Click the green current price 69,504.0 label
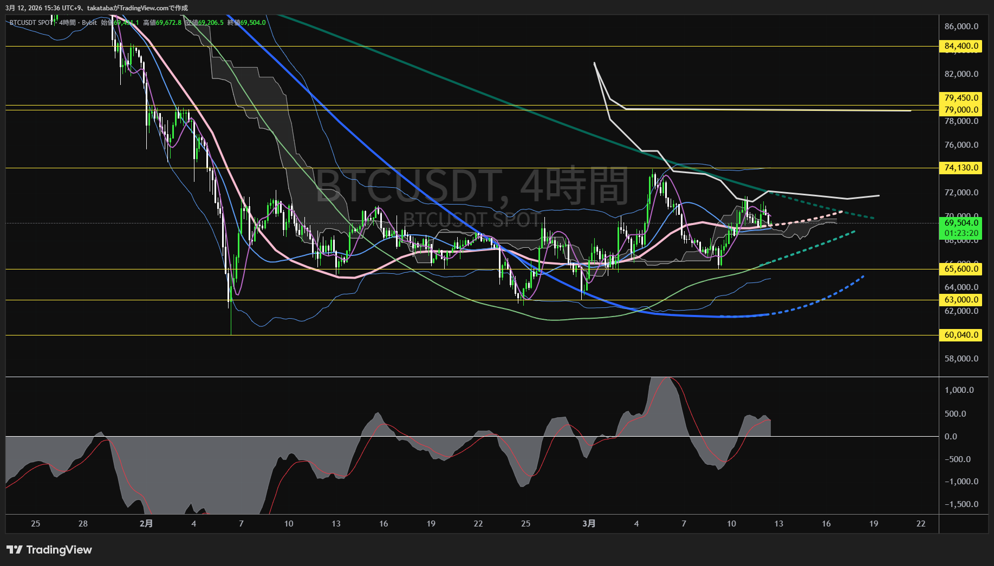 point(961,223)
